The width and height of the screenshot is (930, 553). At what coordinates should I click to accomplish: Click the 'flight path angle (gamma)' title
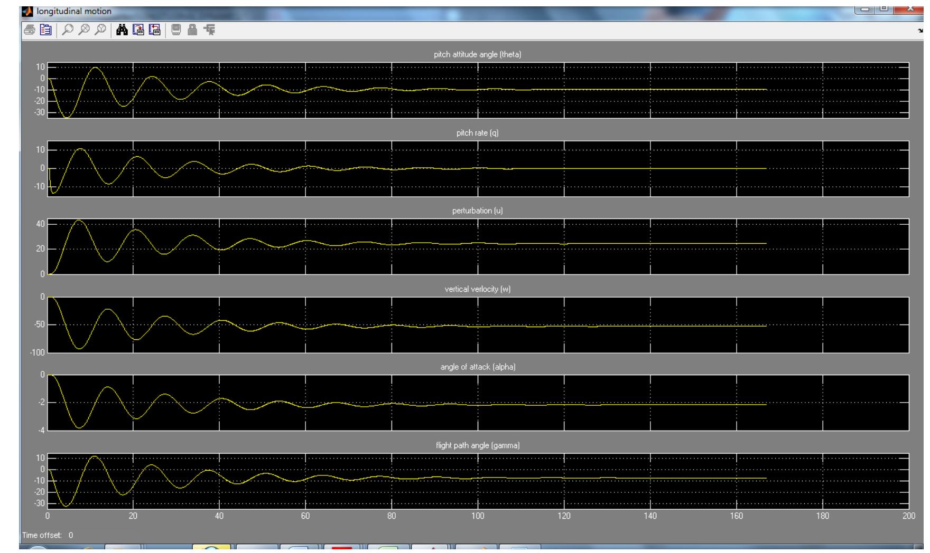pyautogui.click(x=478, y=445)
